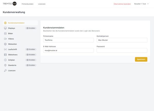Click the Displays monitor icon
Image resolution: width=154 pixels, height=111 pixels.
(x=5, y=28)
